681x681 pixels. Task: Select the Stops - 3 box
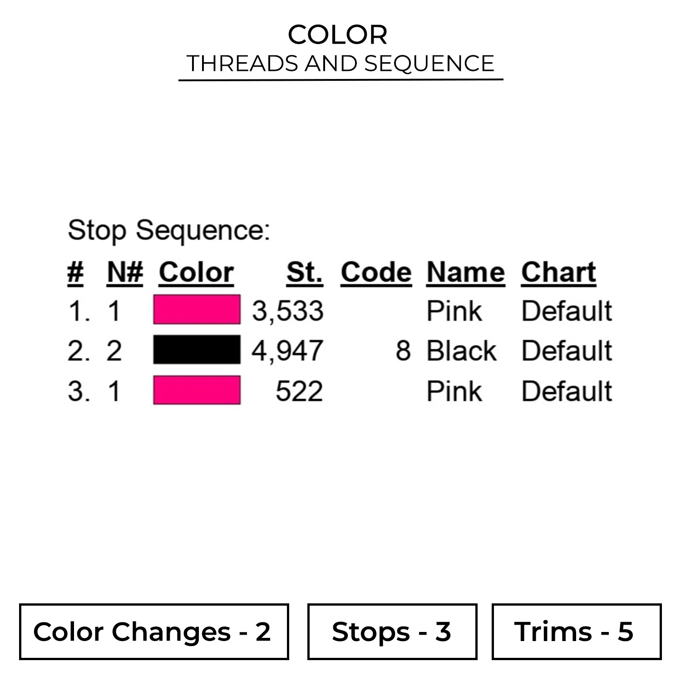[x=392, y=632]
